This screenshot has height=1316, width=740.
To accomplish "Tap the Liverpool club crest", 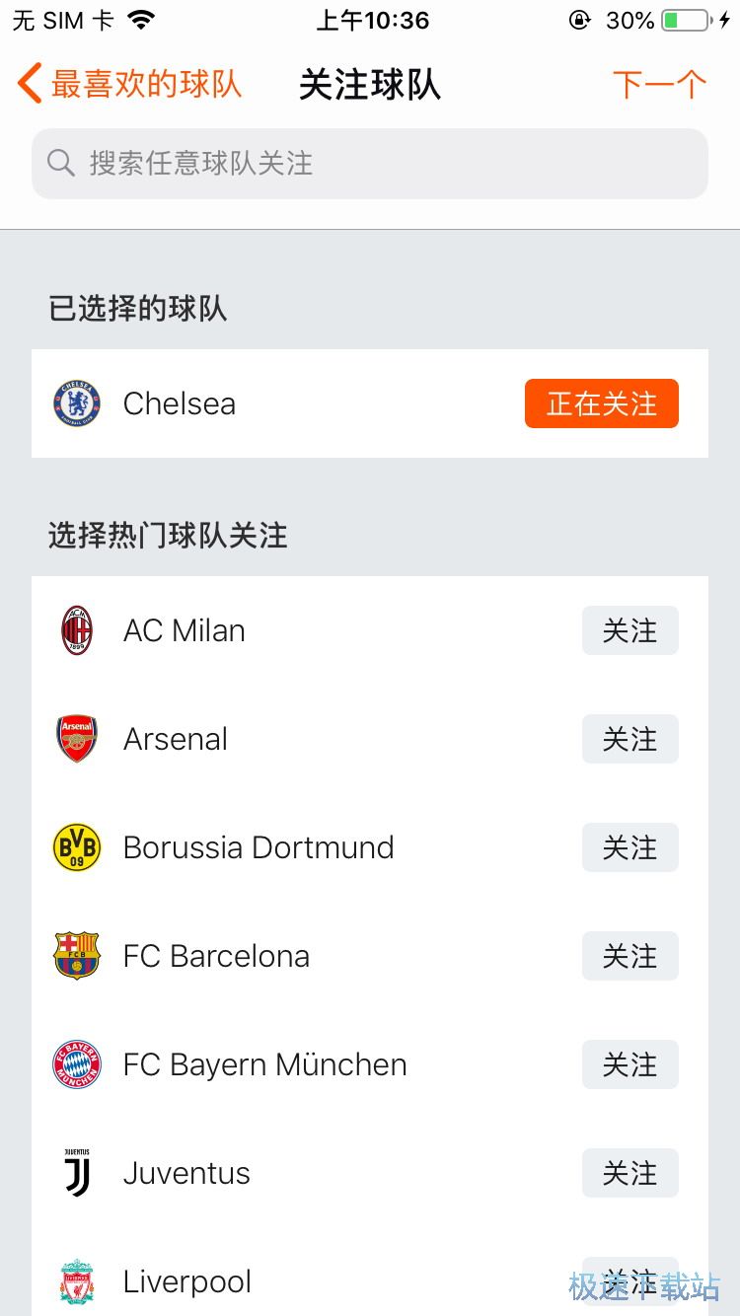I will click(x=77, y=1281).
